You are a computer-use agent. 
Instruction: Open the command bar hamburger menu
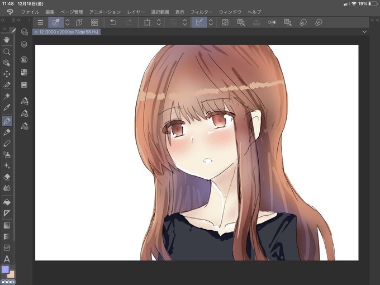point(40,22)
